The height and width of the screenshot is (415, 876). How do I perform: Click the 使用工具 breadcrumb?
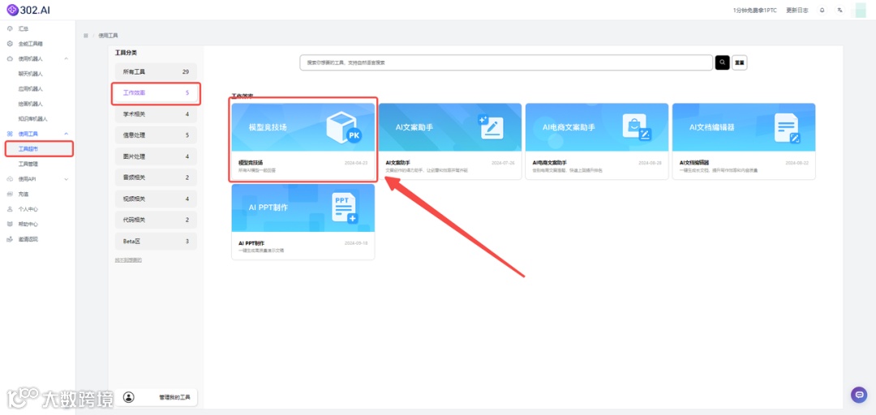109,35
